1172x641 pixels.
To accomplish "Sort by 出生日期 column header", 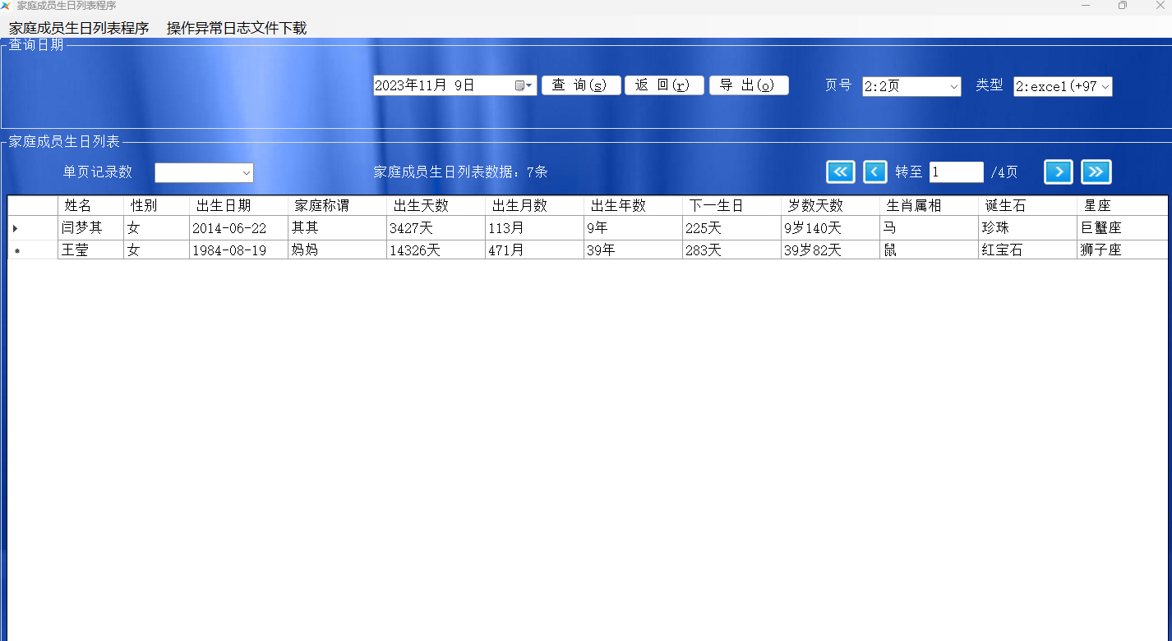I will tap(238, 206).
